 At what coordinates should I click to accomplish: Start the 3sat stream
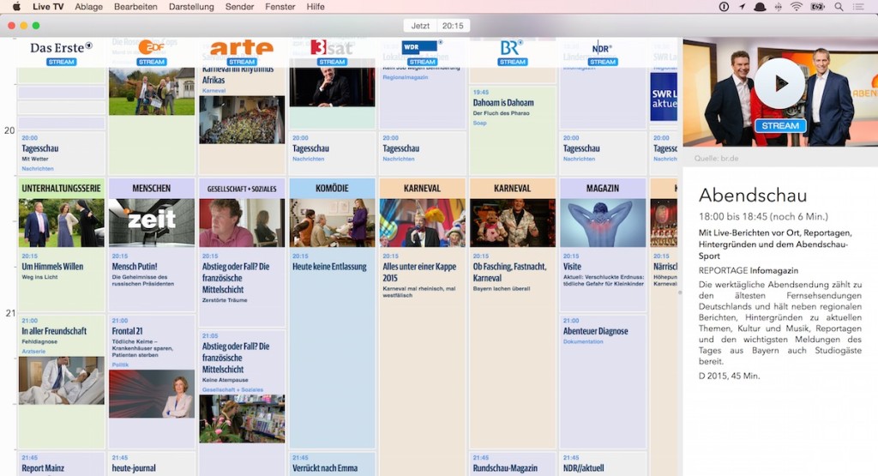[332, 62]
